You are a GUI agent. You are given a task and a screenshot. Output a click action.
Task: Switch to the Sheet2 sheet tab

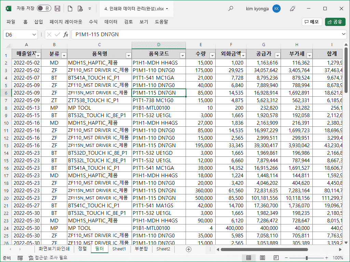pyautogui.click(x=163, y=249)
